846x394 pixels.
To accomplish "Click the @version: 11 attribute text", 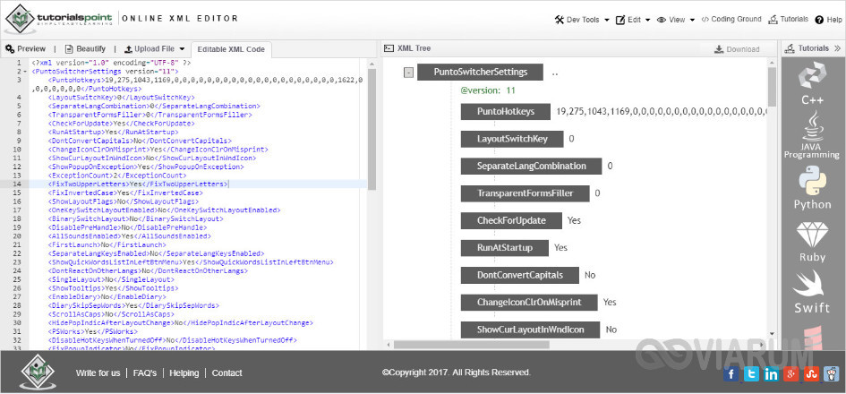I will tap(488, 90).
